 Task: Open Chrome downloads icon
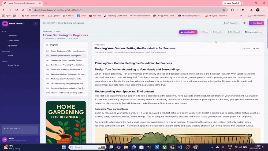pos(251,10)
